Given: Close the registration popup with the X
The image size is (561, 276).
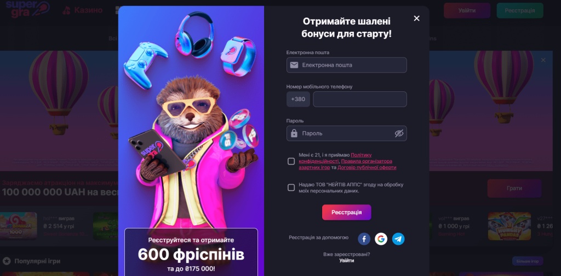Looking at the screenshot, I should pyautogui.click(x=416, y=18).
